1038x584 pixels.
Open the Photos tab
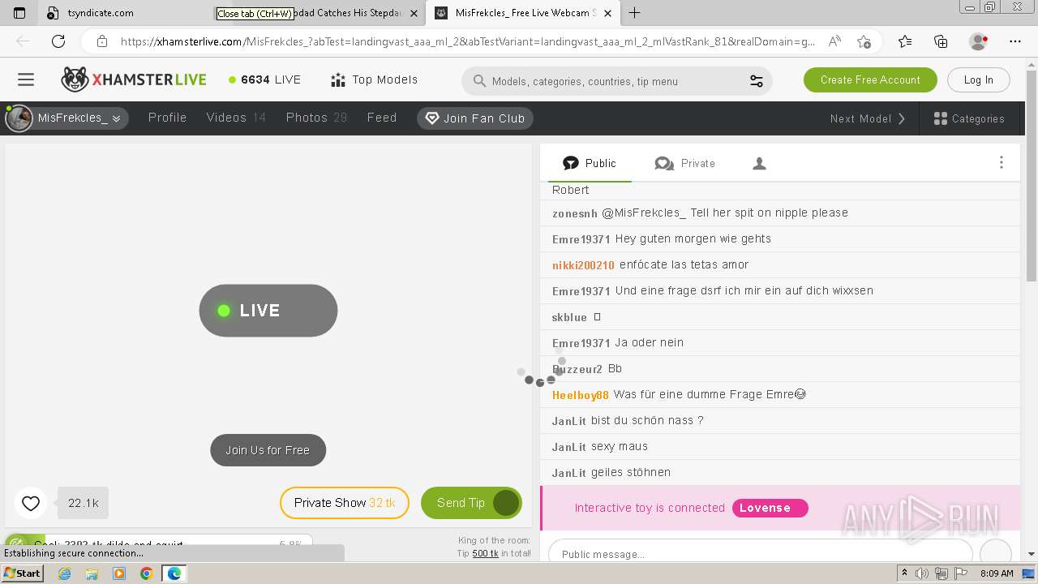pyautogui.click(x=316, y=118)
